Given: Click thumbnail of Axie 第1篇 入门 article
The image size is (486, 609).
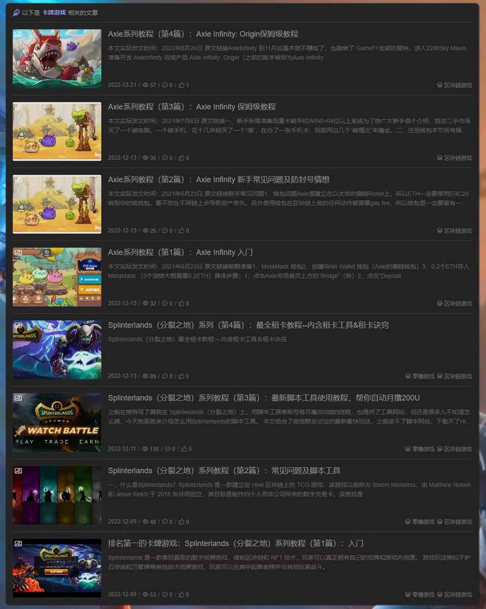Looking at the screenshot, I should [57, 277].
